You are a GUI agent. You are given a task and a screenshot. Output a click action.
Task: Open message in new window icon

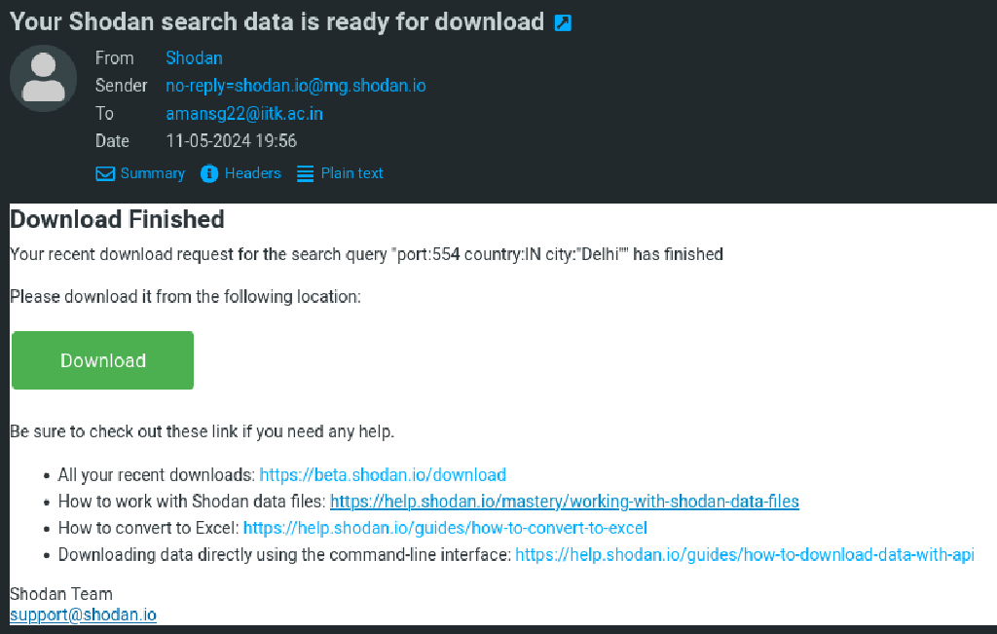coord(563,23)
